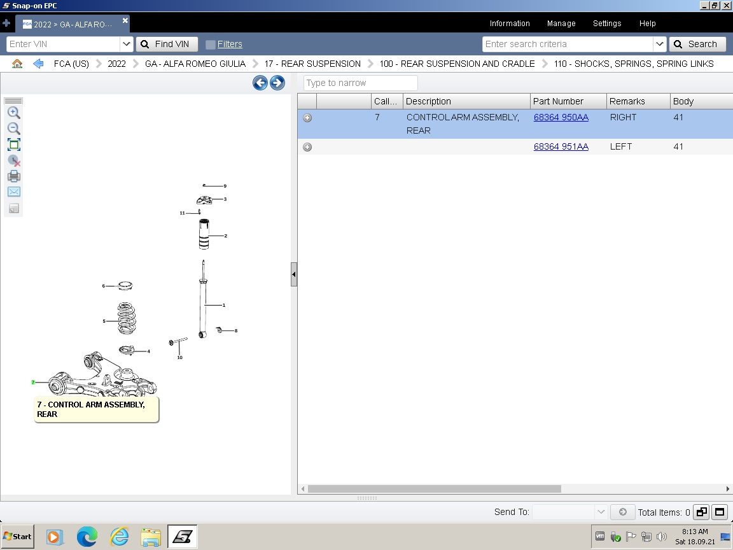
Task: Open the Manage menu
Action: point(561,24)
